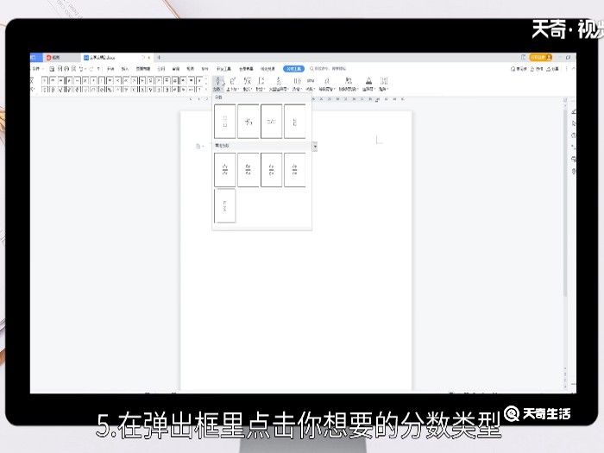Viewport: 604px width, 453px height.
Task: Switch to the Home (开始) ribbon tab
Action: click(110, 68)
